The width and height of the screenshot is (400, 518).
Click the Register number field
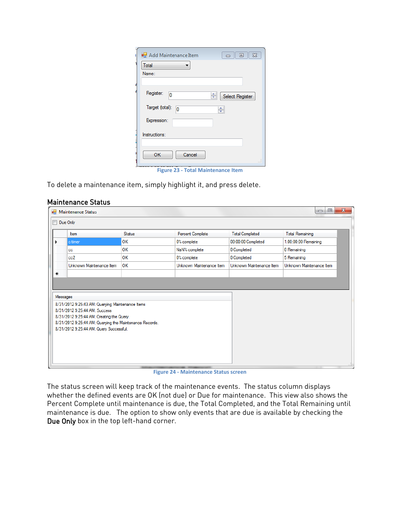pos(190,96)
